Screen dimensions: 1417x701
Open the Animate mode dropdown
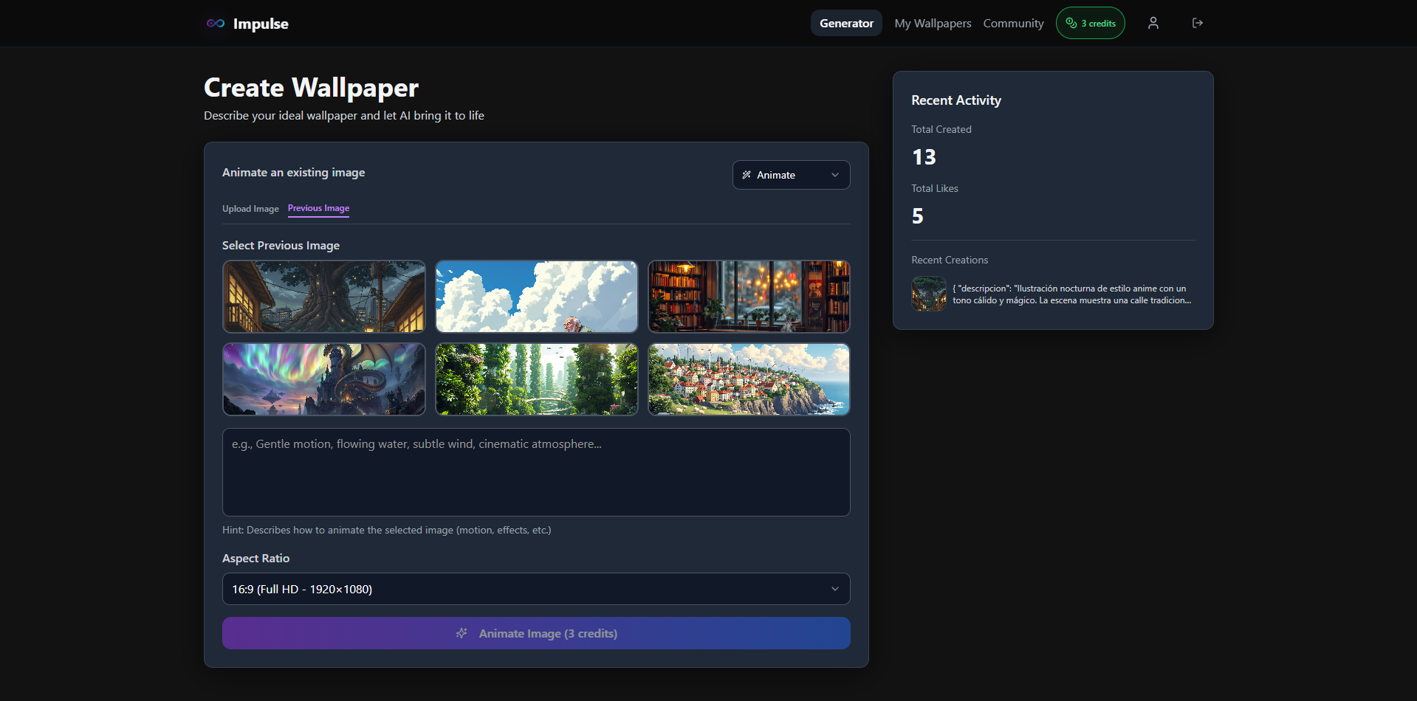click(791, 175)
